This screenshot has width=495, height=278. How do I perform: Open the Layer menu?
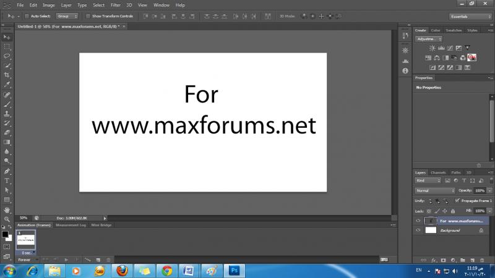(66, 5)
